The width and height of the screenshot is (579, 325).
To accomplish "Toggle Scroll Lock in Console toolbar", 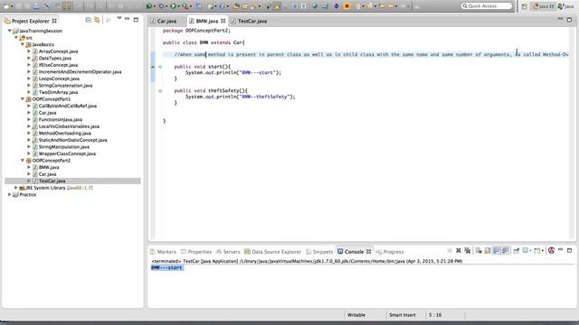I will click(488, 251).
